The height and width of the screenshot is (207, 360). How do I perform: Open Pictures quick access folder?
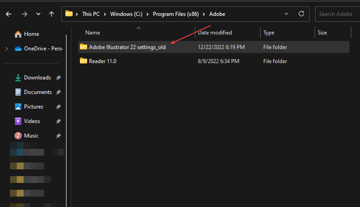[x=34, y=107]
